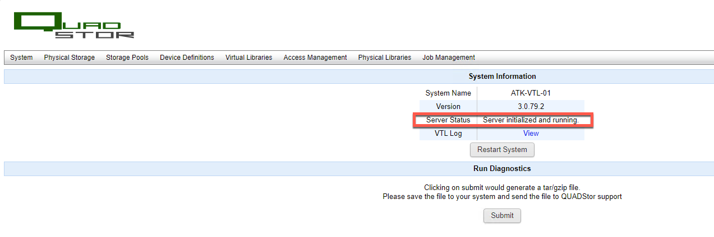Click the VTL Log row label
The height and width of the screenshot is (237, 714).
[x=448, y=134]
